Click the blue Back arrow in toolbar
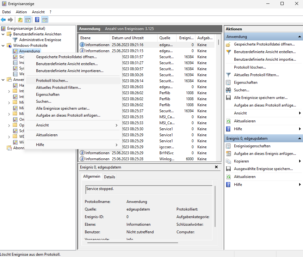 coord(3,20)
